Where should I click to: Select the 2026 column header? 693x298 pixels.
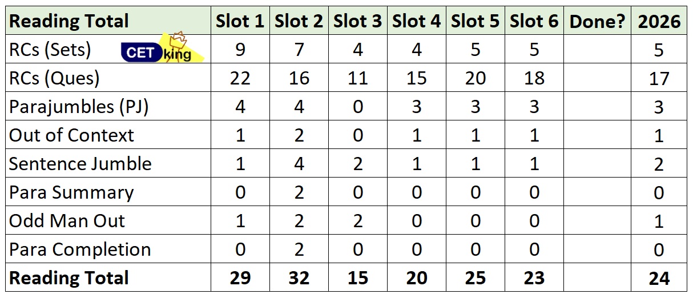coord(659,22)
